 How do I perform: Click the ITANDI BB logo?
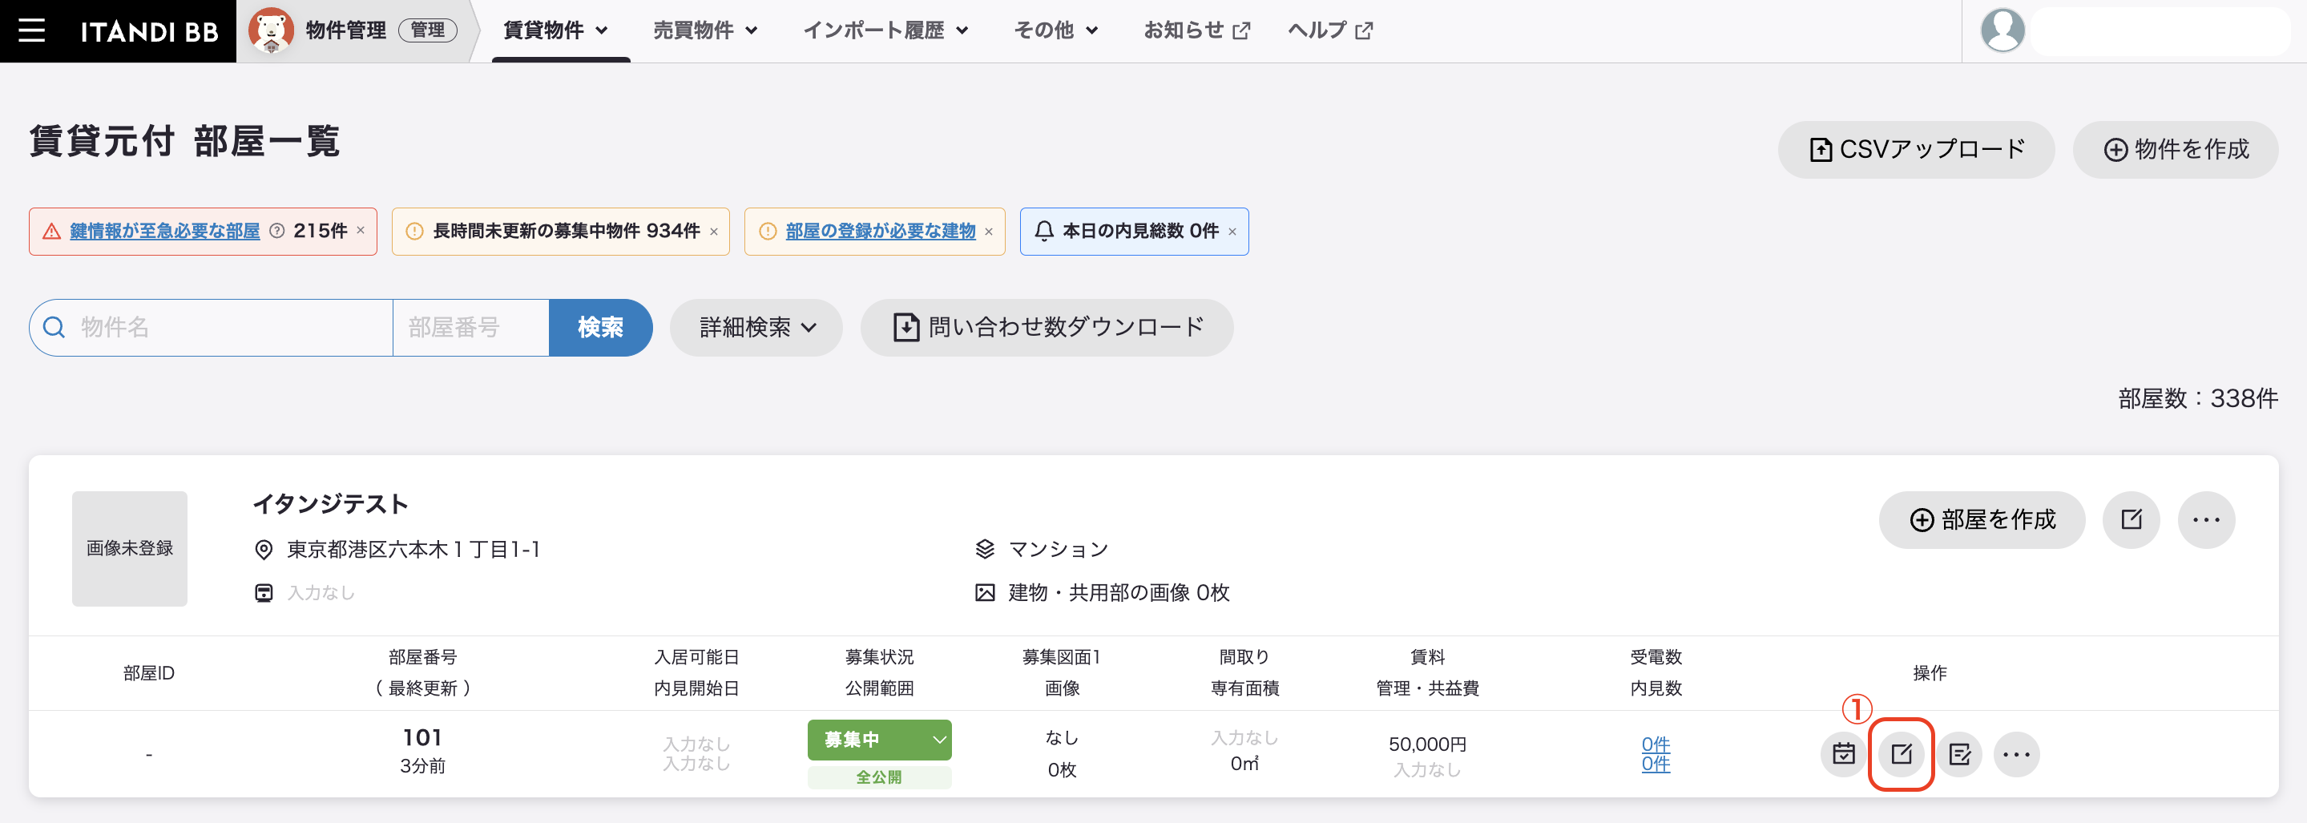150,32
